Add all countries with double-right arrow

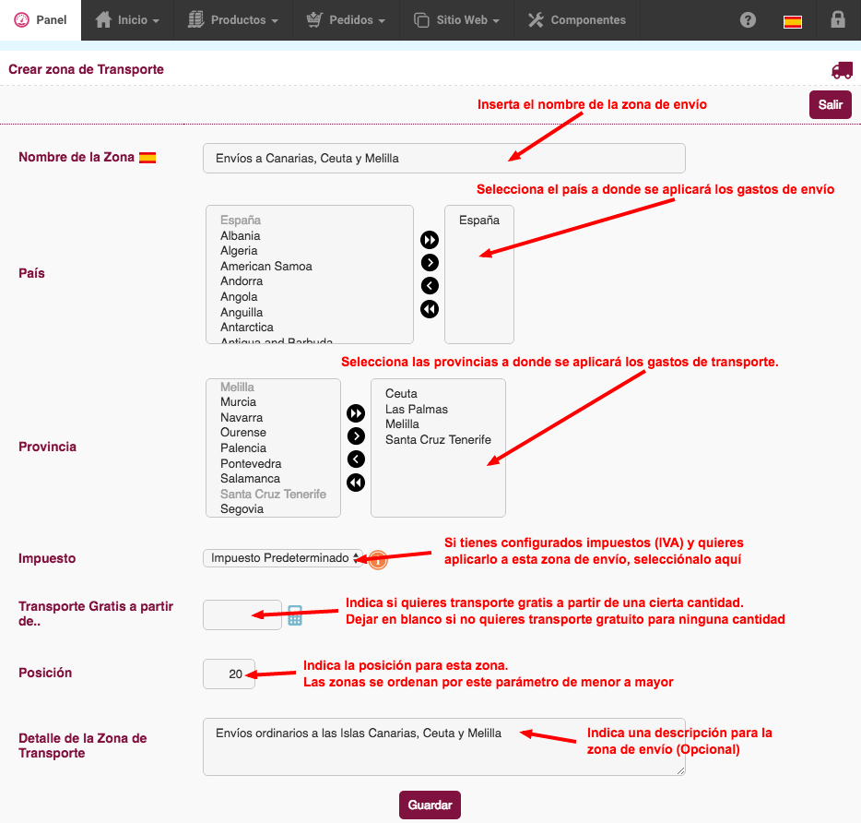point(430,240)
